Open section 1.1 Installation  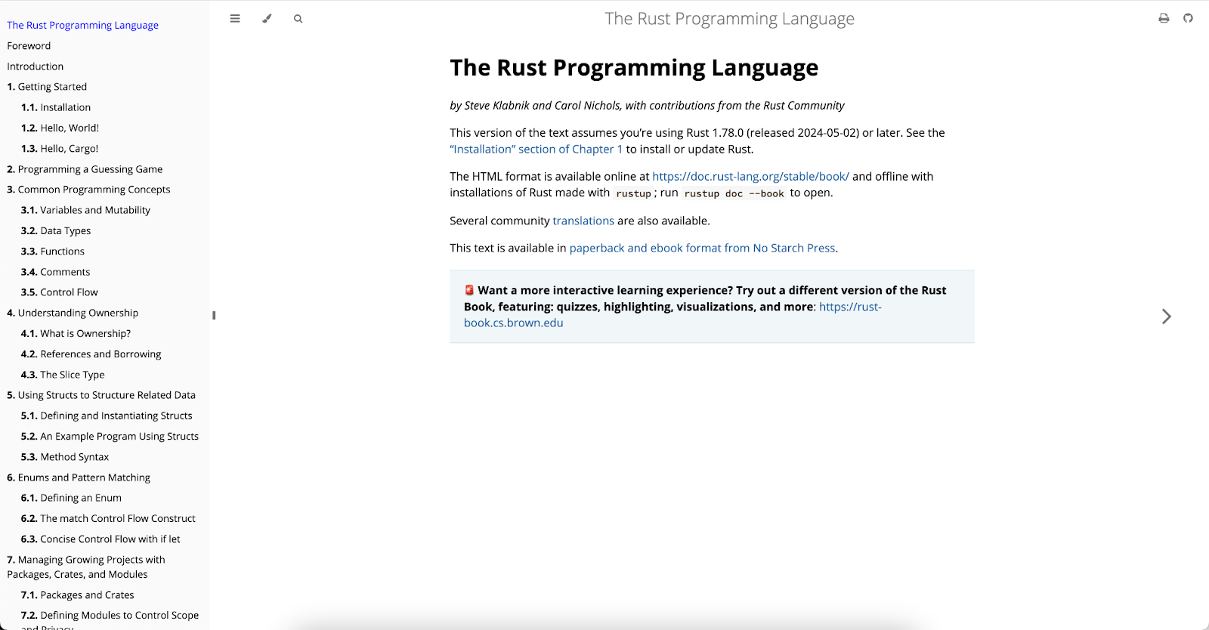[x=56, y=107]
